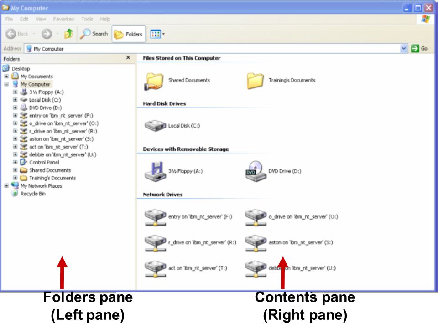438x328 pixels.
Task: Click 3½ Floppy (A:) icon in tree
Action: coord(24,92)
